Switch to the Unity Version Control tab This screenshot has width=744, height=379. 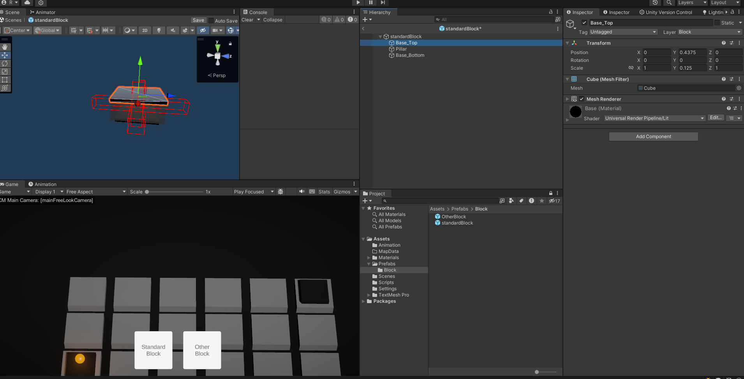pyautogui.click(x=666, y=12)
